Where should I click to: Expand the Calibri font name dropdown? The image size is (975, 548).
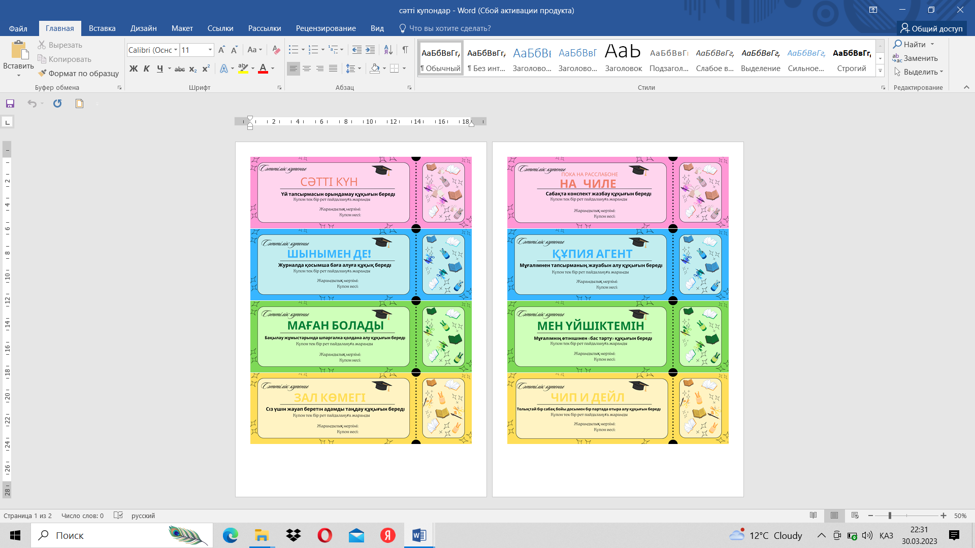[176, 50]
